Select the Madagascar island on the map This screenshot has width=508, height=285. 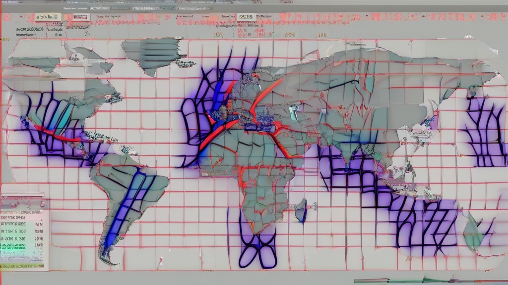[301, 210]
